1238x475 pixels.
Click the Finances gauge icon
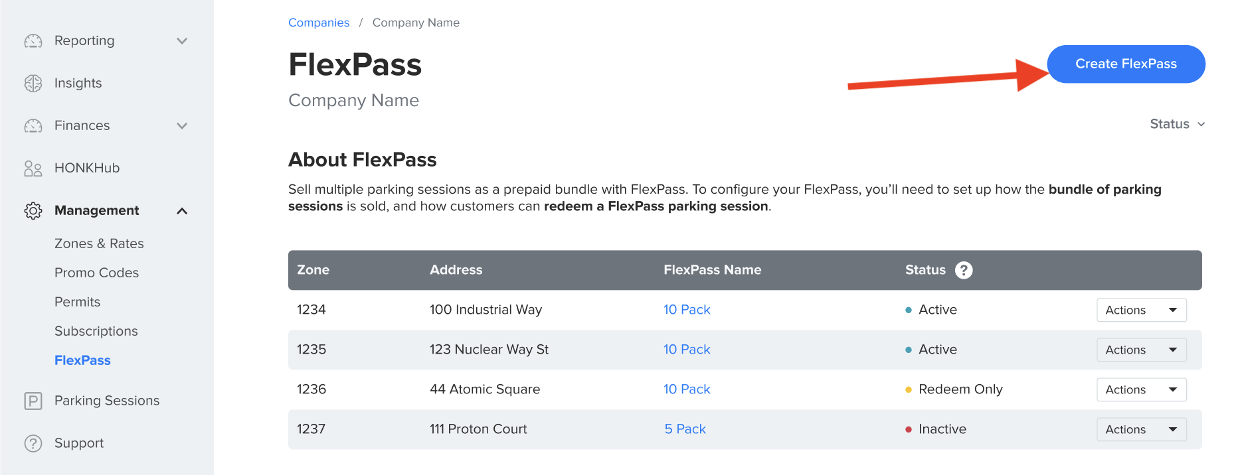coord(33,126)
